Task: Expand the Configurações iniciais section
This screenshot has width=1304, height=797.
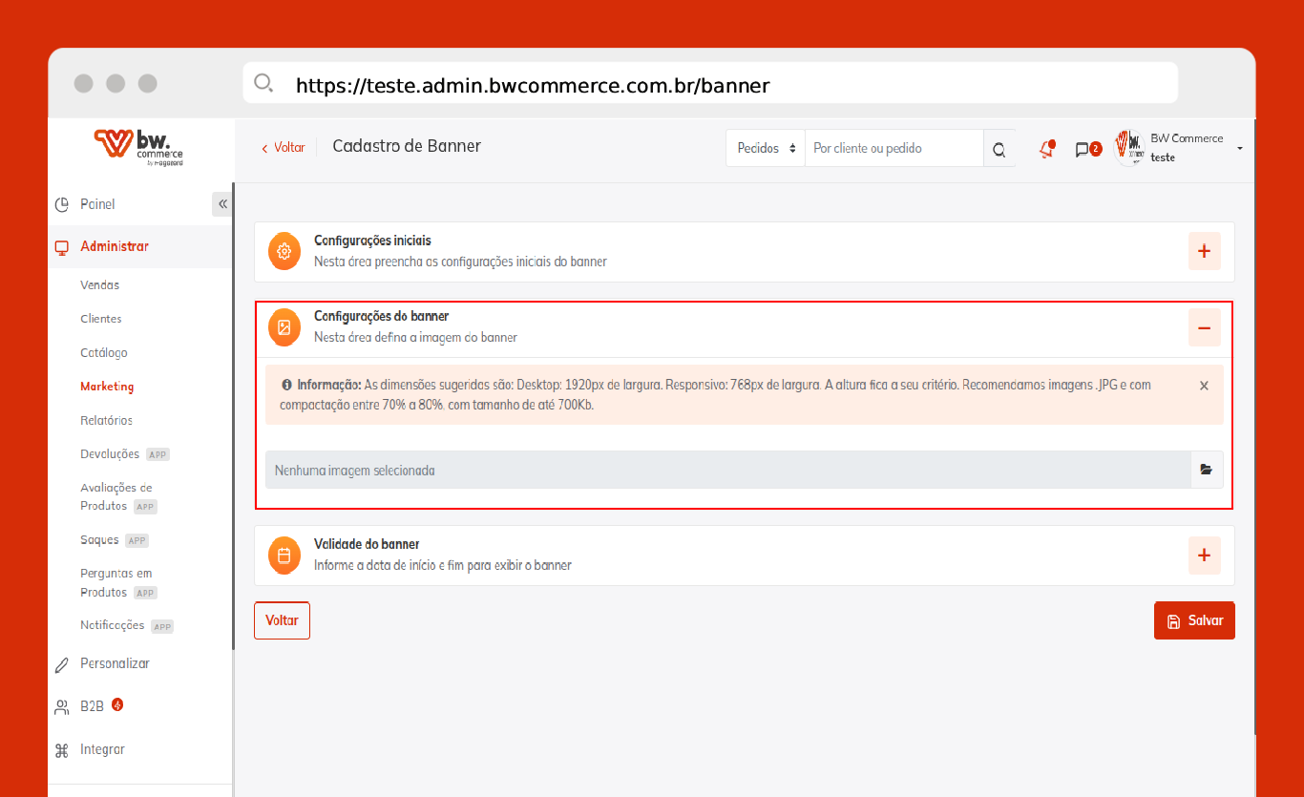Action: [1204, 252]
